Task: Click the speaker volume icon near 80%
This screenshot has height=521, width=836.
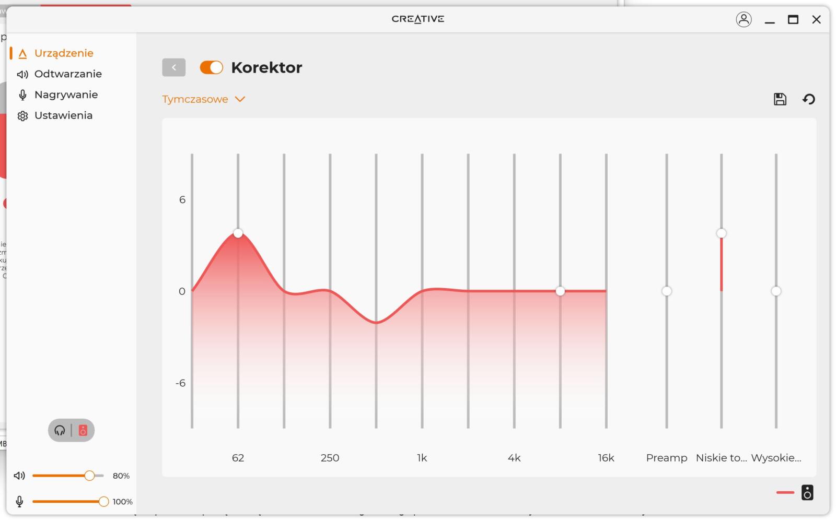Action: tap(19, 476)
